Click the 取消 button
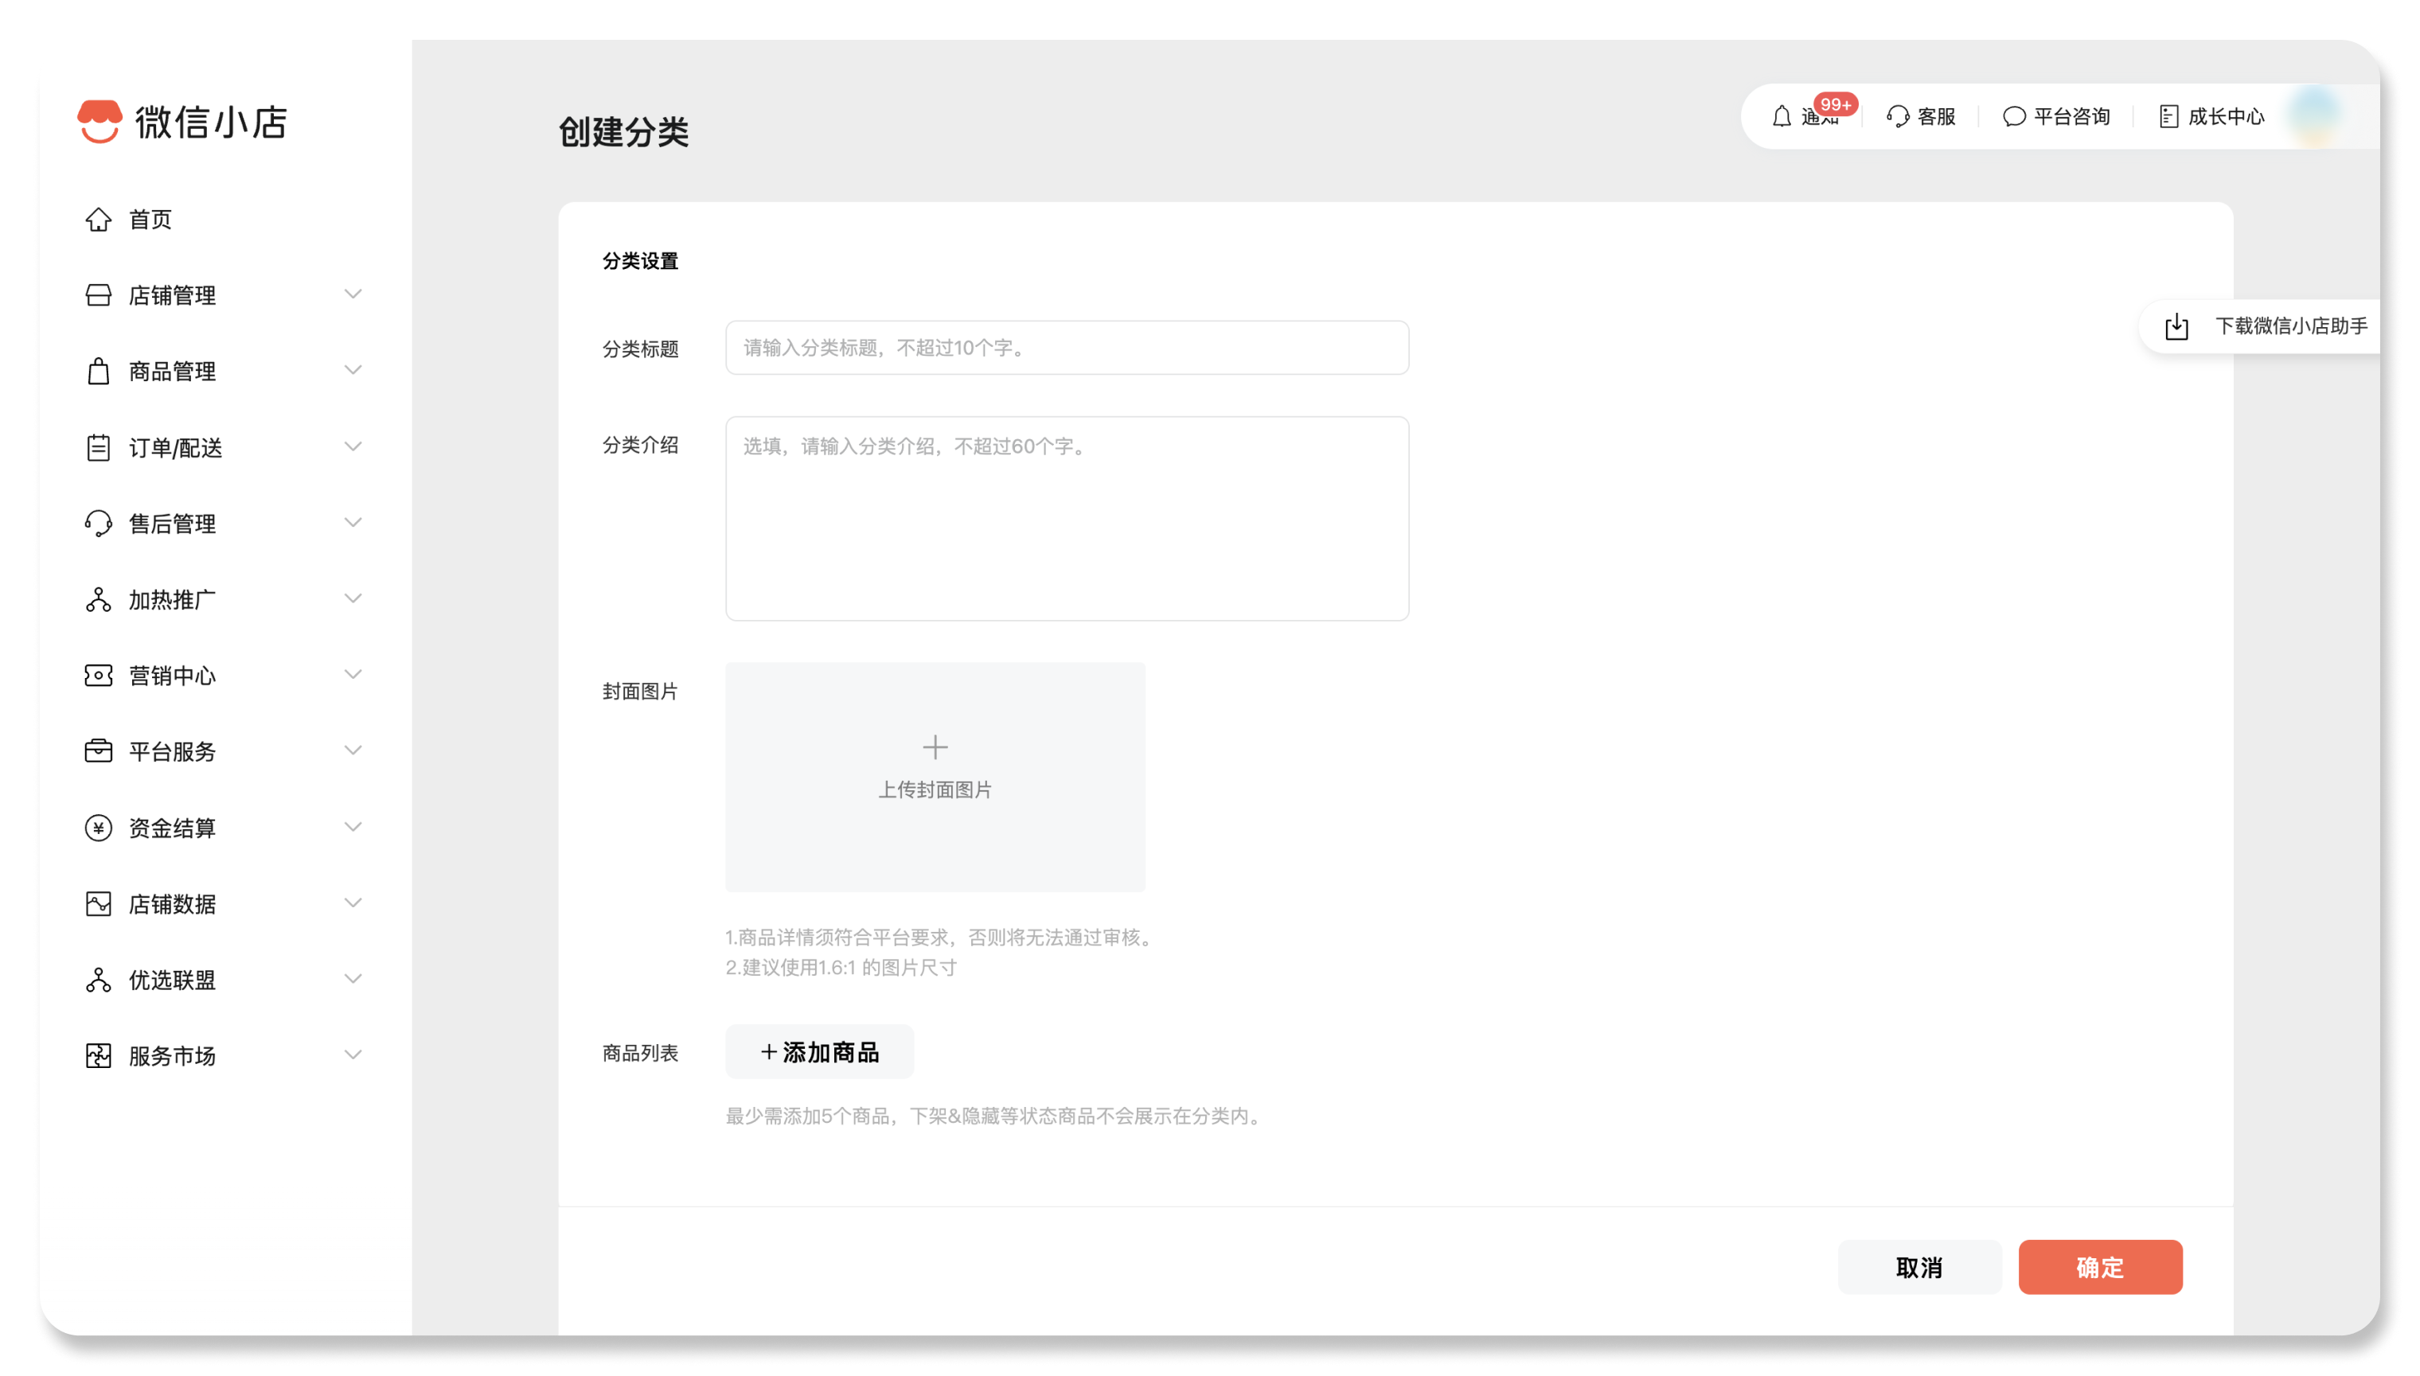The image size is (2420, 1376). pyautogui.click(x=1919, y=1267)
